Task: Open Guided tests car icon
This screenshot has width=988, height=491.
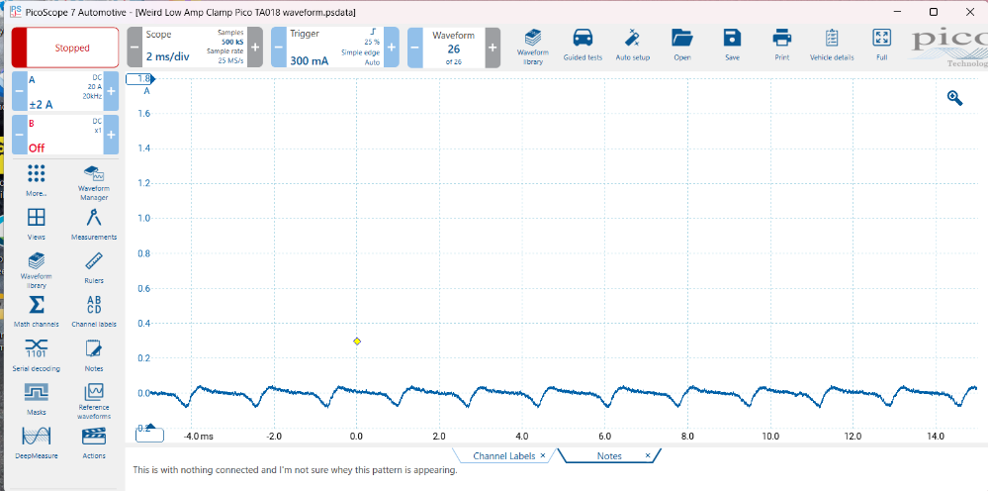Action: (x=583, y=45)
